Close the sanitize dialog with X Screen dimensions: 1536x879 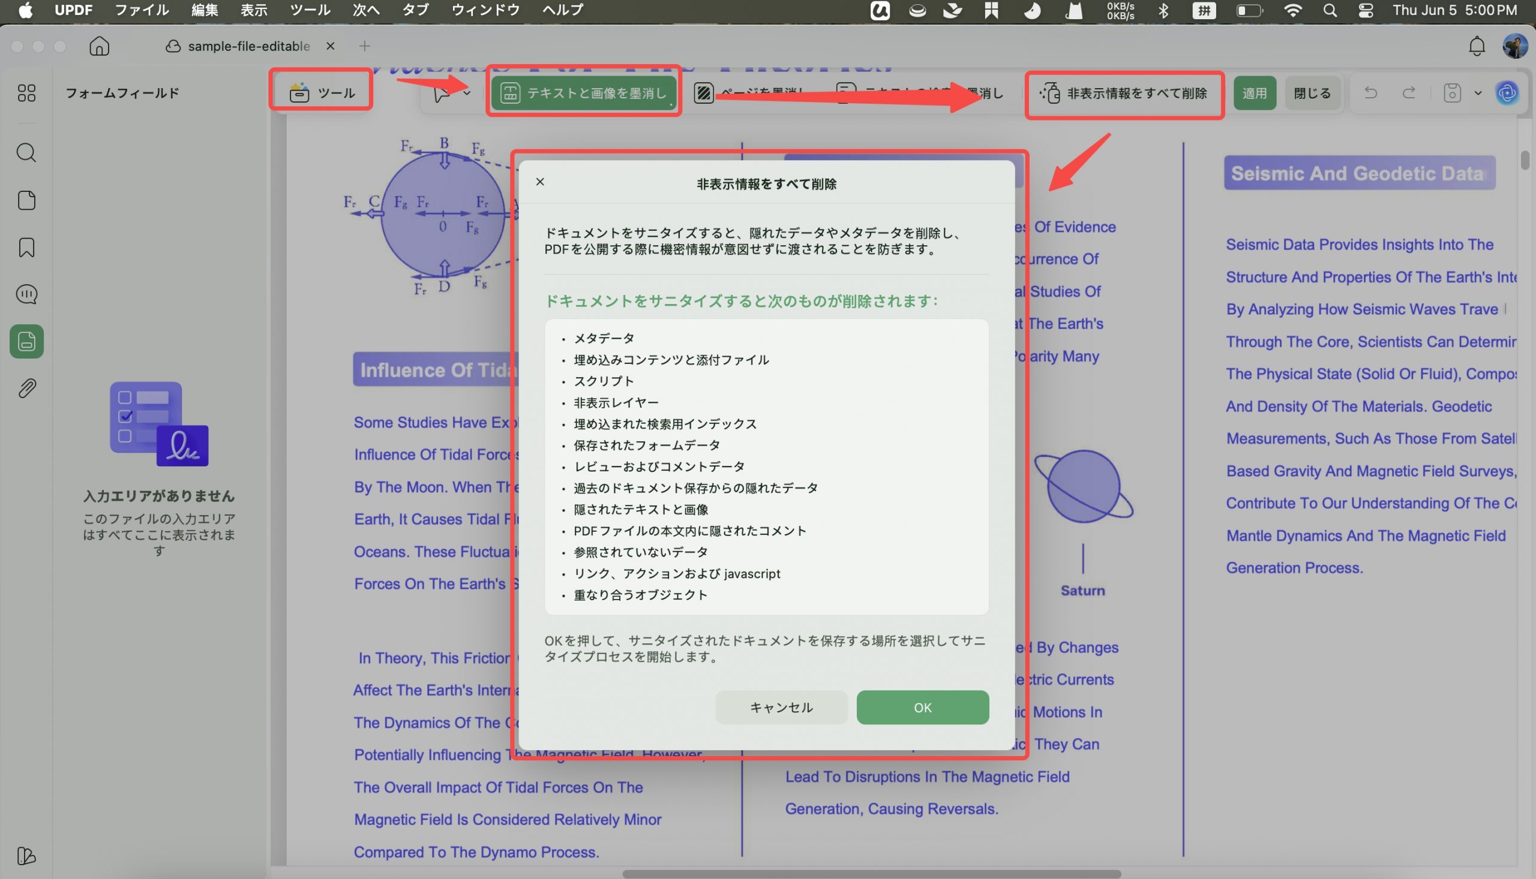click(540, 182)
